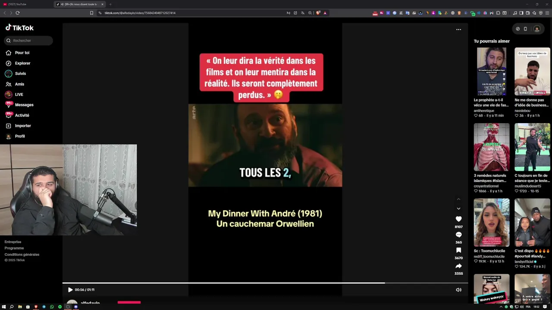
Task: Open your Profil page
Action: pos(15,136)
